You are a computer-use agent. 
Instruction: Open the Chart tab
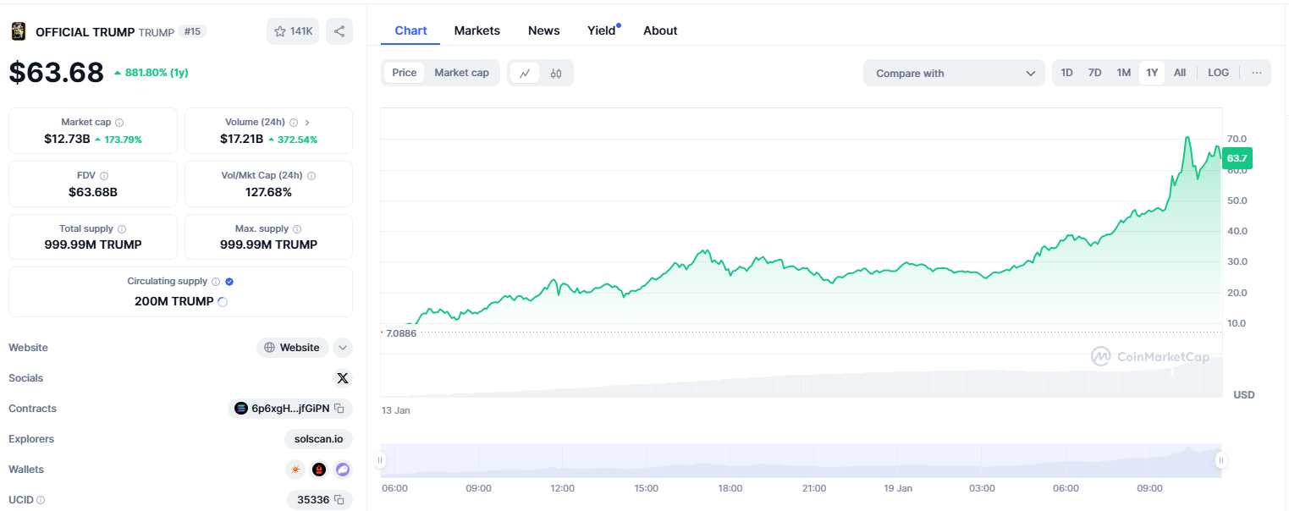[410, 30]
